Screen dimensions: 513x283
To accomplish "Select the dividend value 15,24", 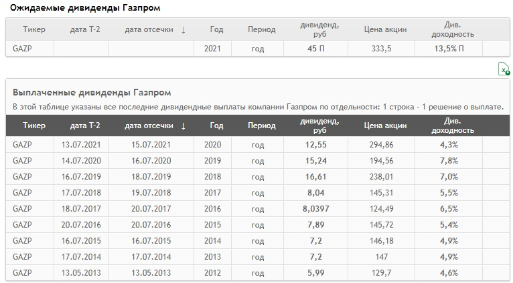I will coord(315,161).
